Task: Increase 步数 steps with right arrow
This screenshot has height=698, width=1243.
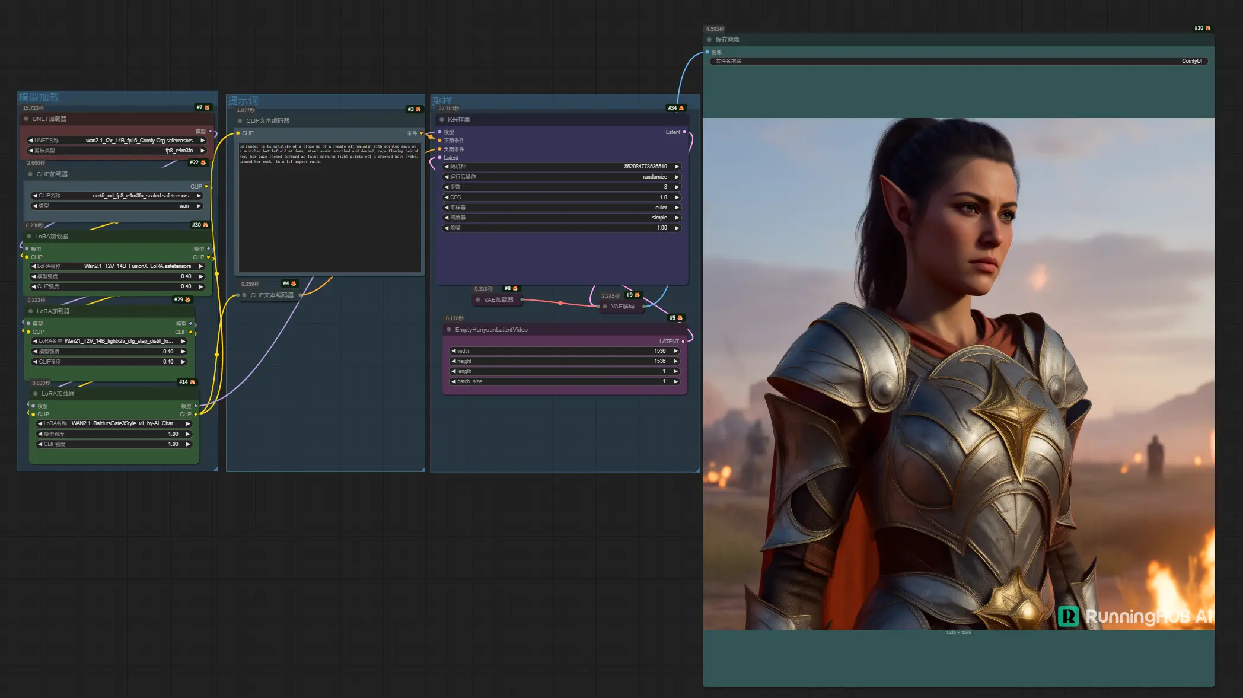Action: point(676,187)
